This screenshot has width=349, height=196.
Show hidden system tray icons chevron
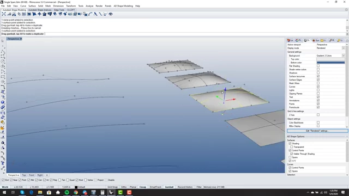(308, 192)
